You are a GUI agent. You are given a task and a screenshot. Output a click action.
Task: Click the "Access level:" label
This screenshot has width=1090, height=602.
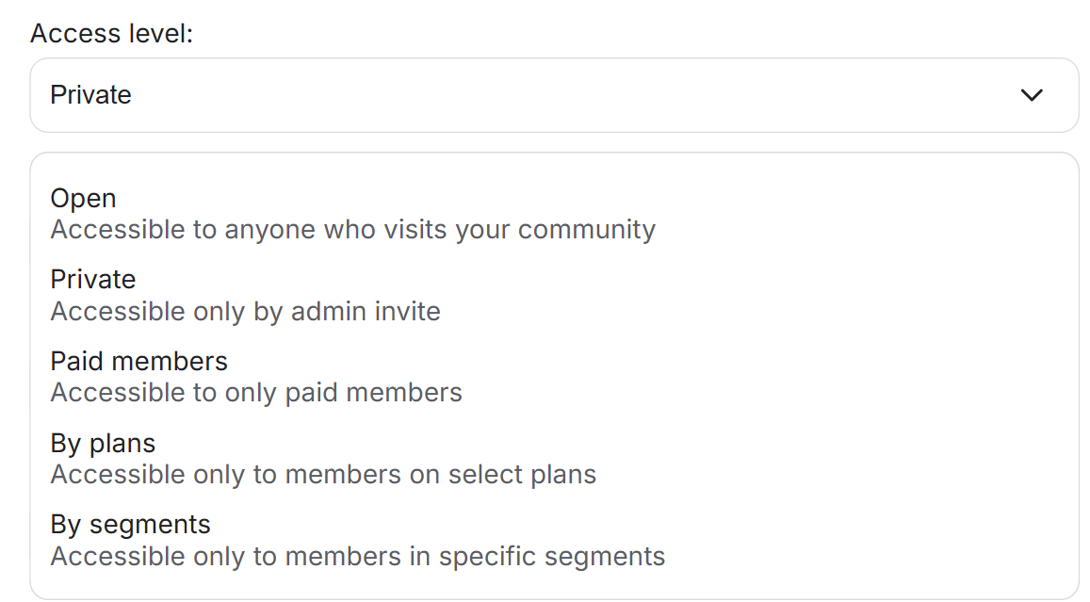click(x=112, y=34)
